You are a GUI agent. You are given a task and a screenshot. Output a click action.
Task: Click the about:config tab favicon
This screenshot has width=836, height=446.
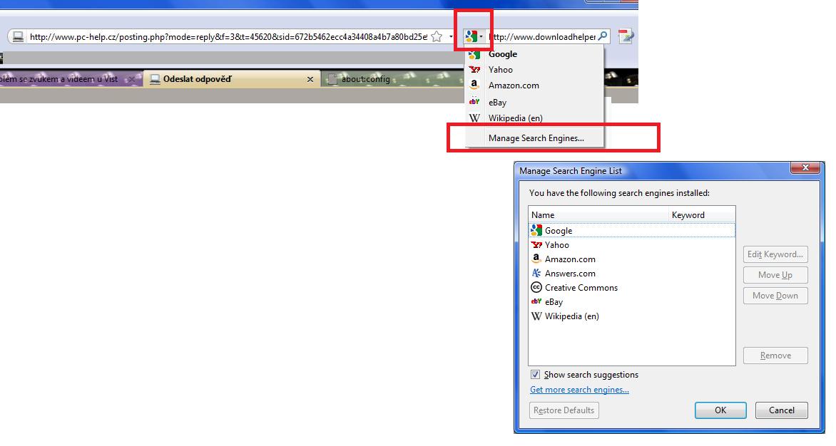pyautogui.click(x=332, y=79)
